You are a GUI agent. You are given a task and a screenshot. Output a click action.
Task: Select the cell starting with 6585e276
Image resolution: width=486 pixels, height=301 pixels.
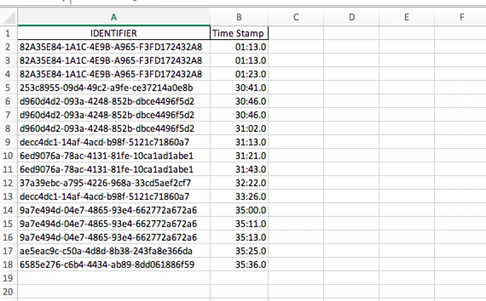pyautogui.click(x=113, y=264)
